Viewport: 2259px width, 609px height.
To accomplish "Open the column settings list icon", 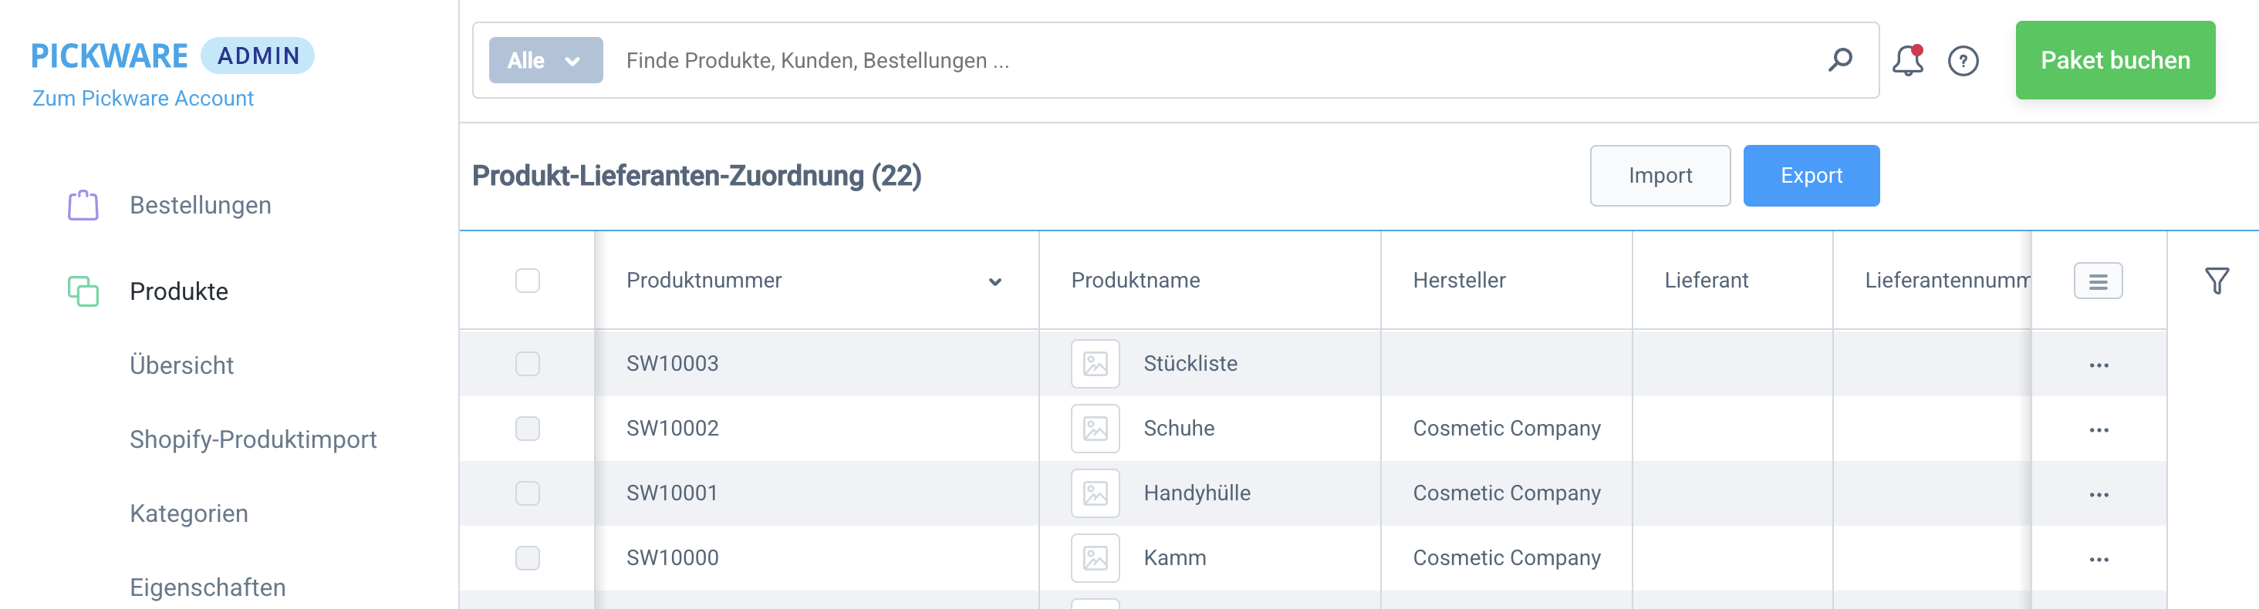I will pos(2098,281).
